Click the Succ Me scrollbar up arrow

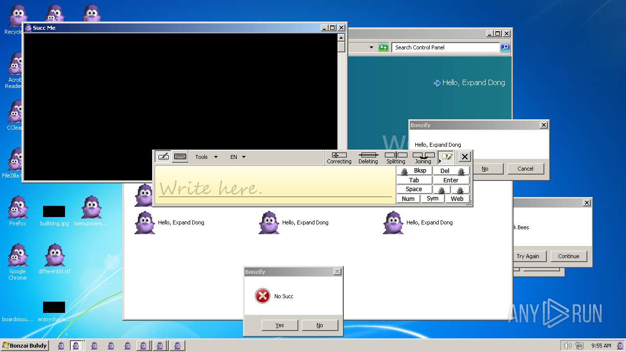[341, 37]
